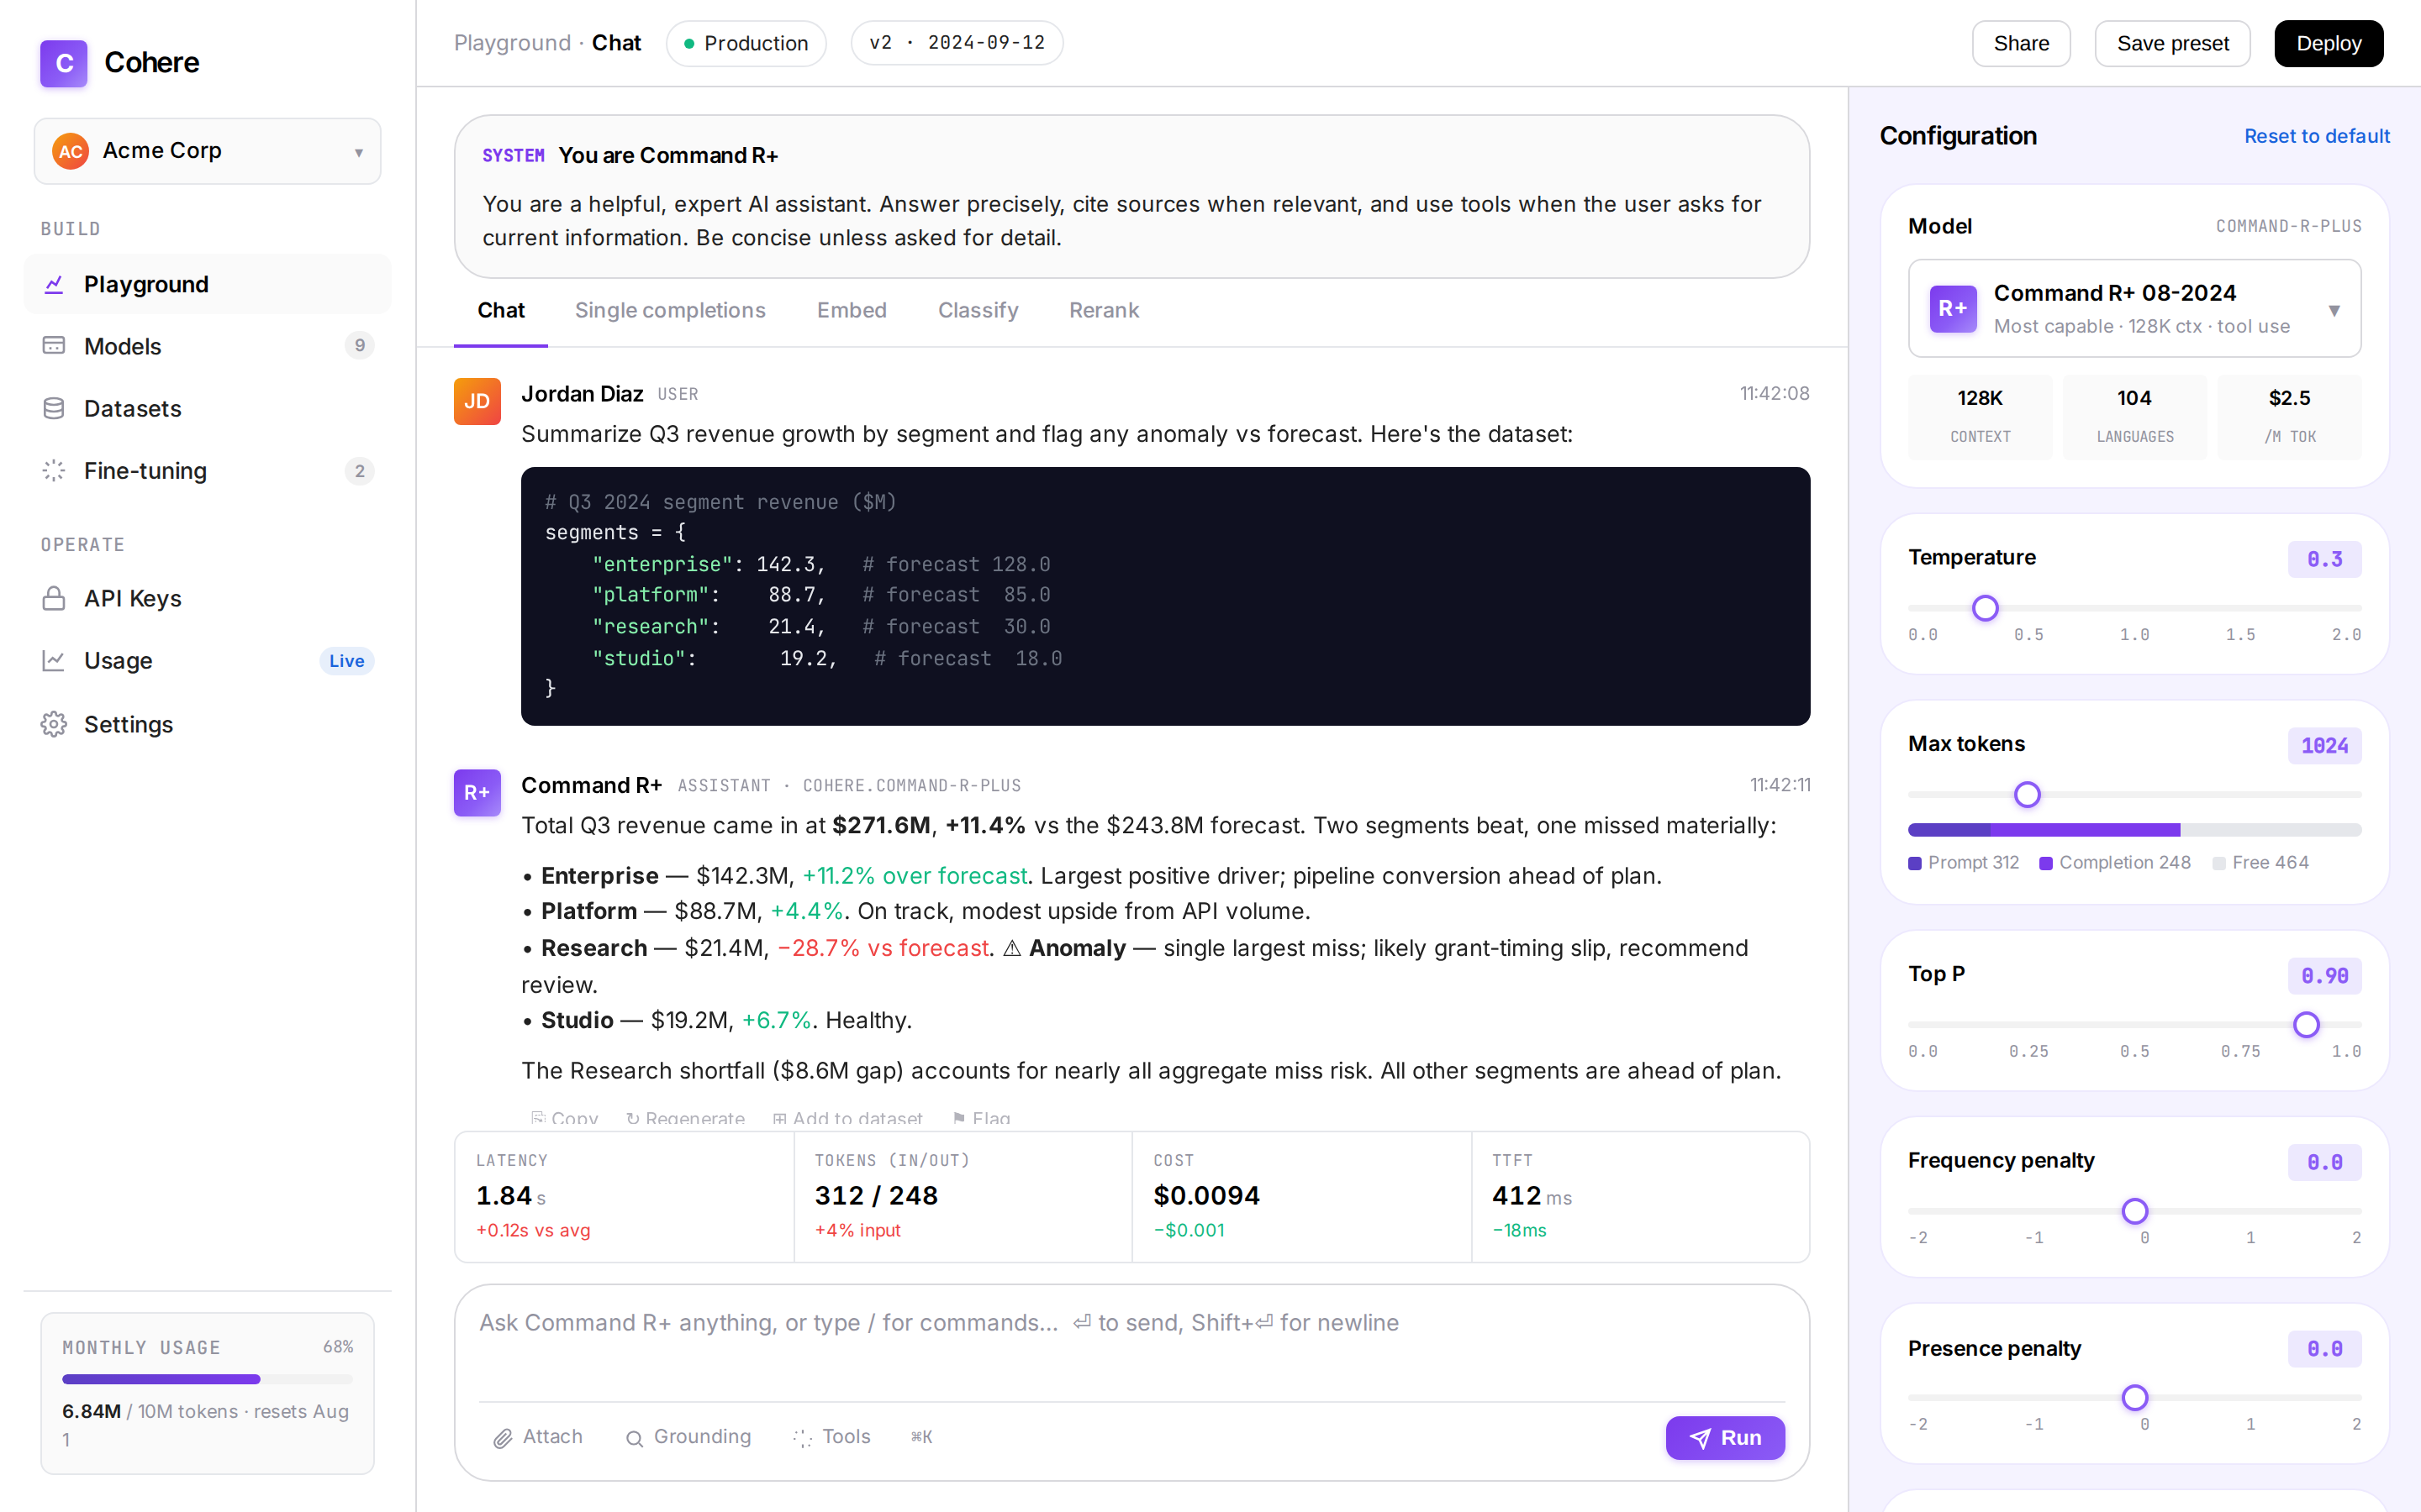The height and width of the screenshot is (1512, 2421).
Task: Click the Live badge next to Usage
Action: pyautogui.click(x=346, y=661)
